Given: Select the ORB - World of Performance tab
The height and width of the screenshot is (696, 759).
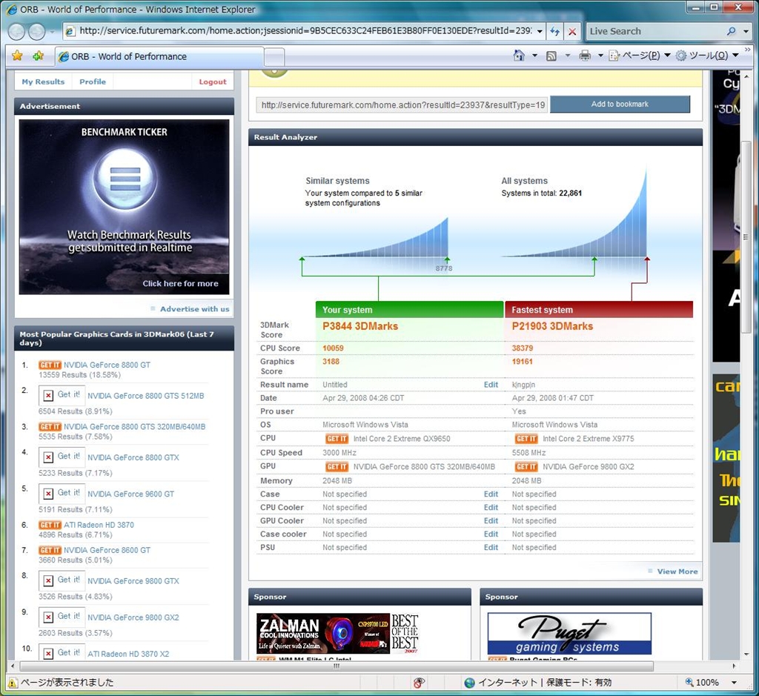Looking at the screenshot, I should [160, 56].
